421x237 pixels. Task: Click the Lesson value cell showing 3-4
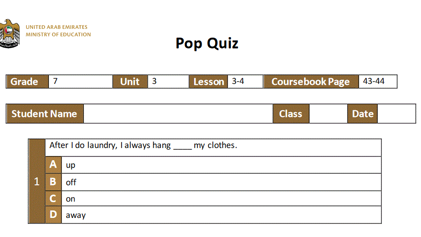tap(245, 81)
